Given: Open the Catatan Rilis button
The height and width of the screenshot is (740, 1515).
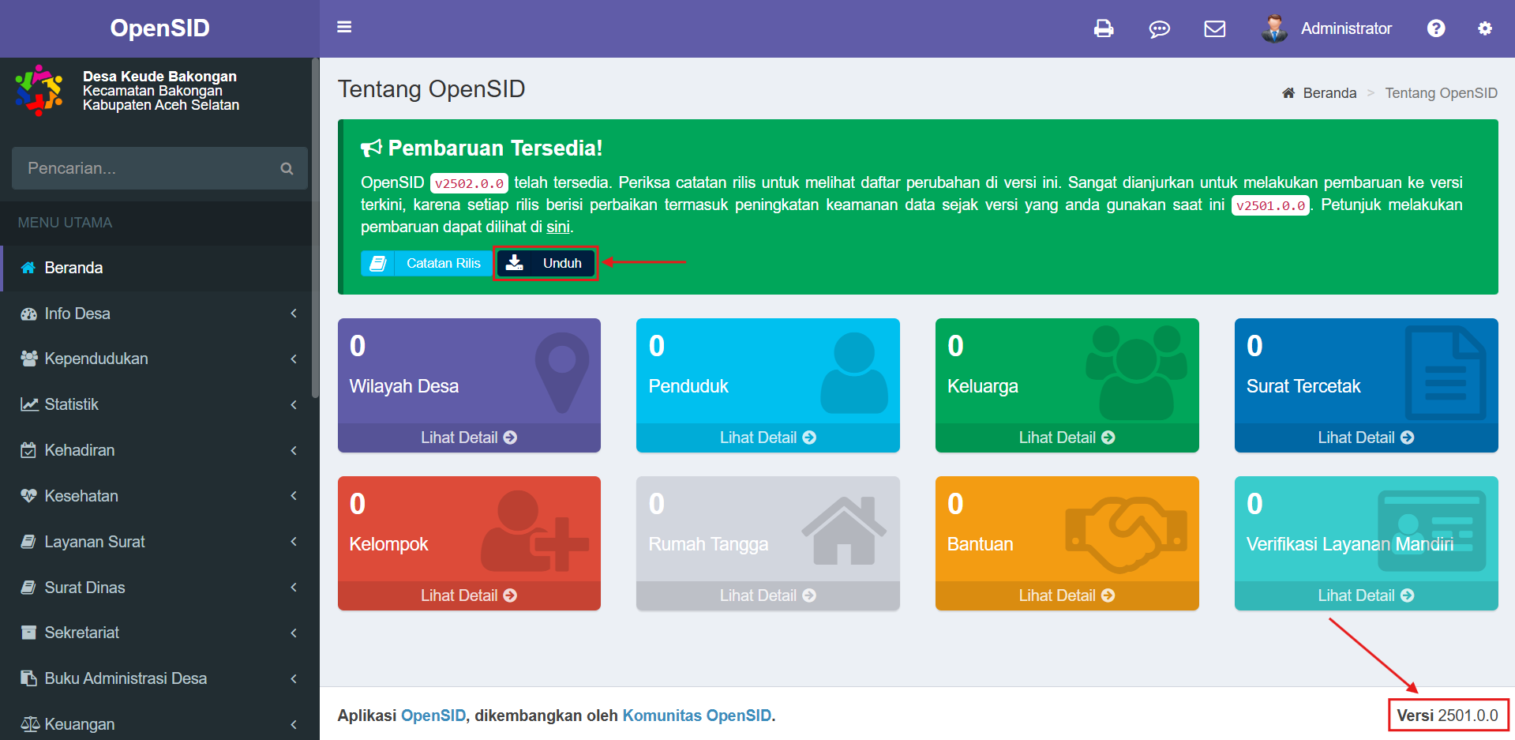Looking at the screenshot, I should (x=426, y=263).
